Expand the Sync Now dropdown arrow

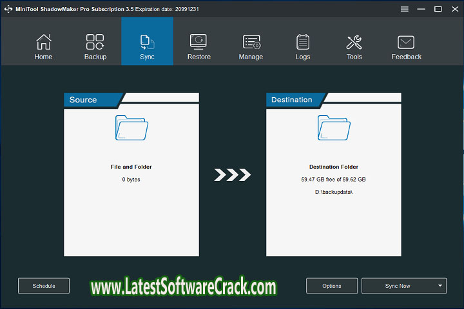(440, 286)
